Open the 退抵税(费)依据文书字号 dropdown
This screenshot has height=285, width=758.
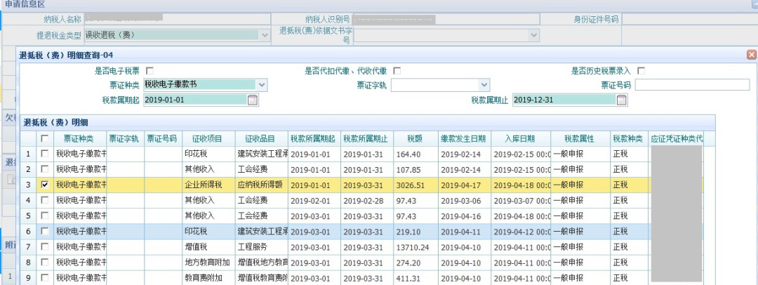(533, 35)
